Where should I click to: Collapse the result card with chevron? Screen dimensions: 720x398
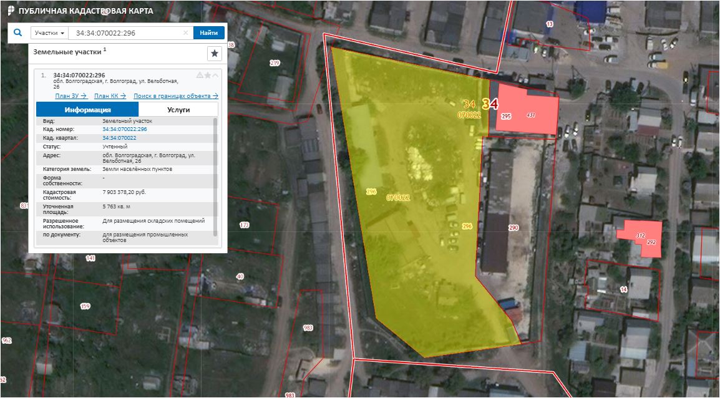[x=216, y=75]
